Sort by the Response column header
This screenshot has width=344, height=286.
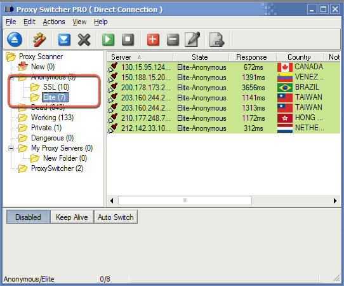click(253, 57)
